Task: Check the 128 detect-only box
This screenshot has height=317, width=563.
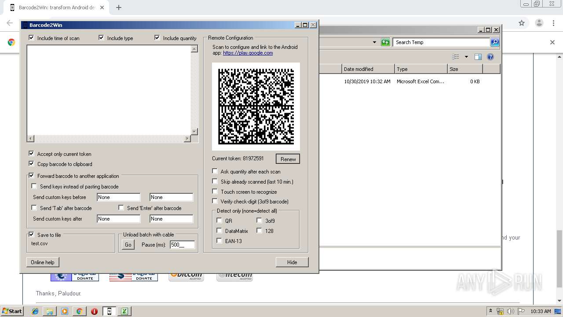Action: click(x=259, y=231)
